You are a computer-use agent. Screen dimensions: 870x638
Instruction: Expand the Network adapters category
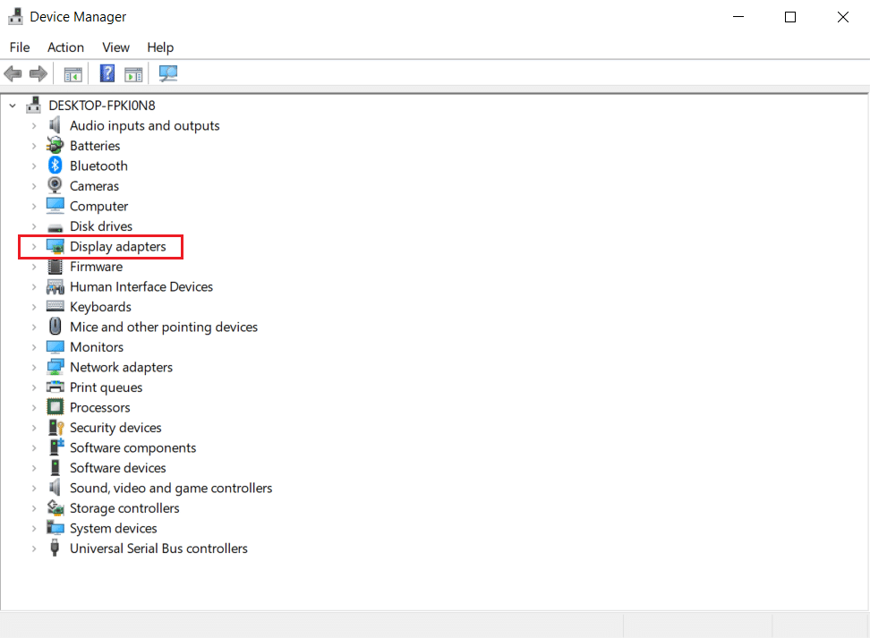point(34,367)
